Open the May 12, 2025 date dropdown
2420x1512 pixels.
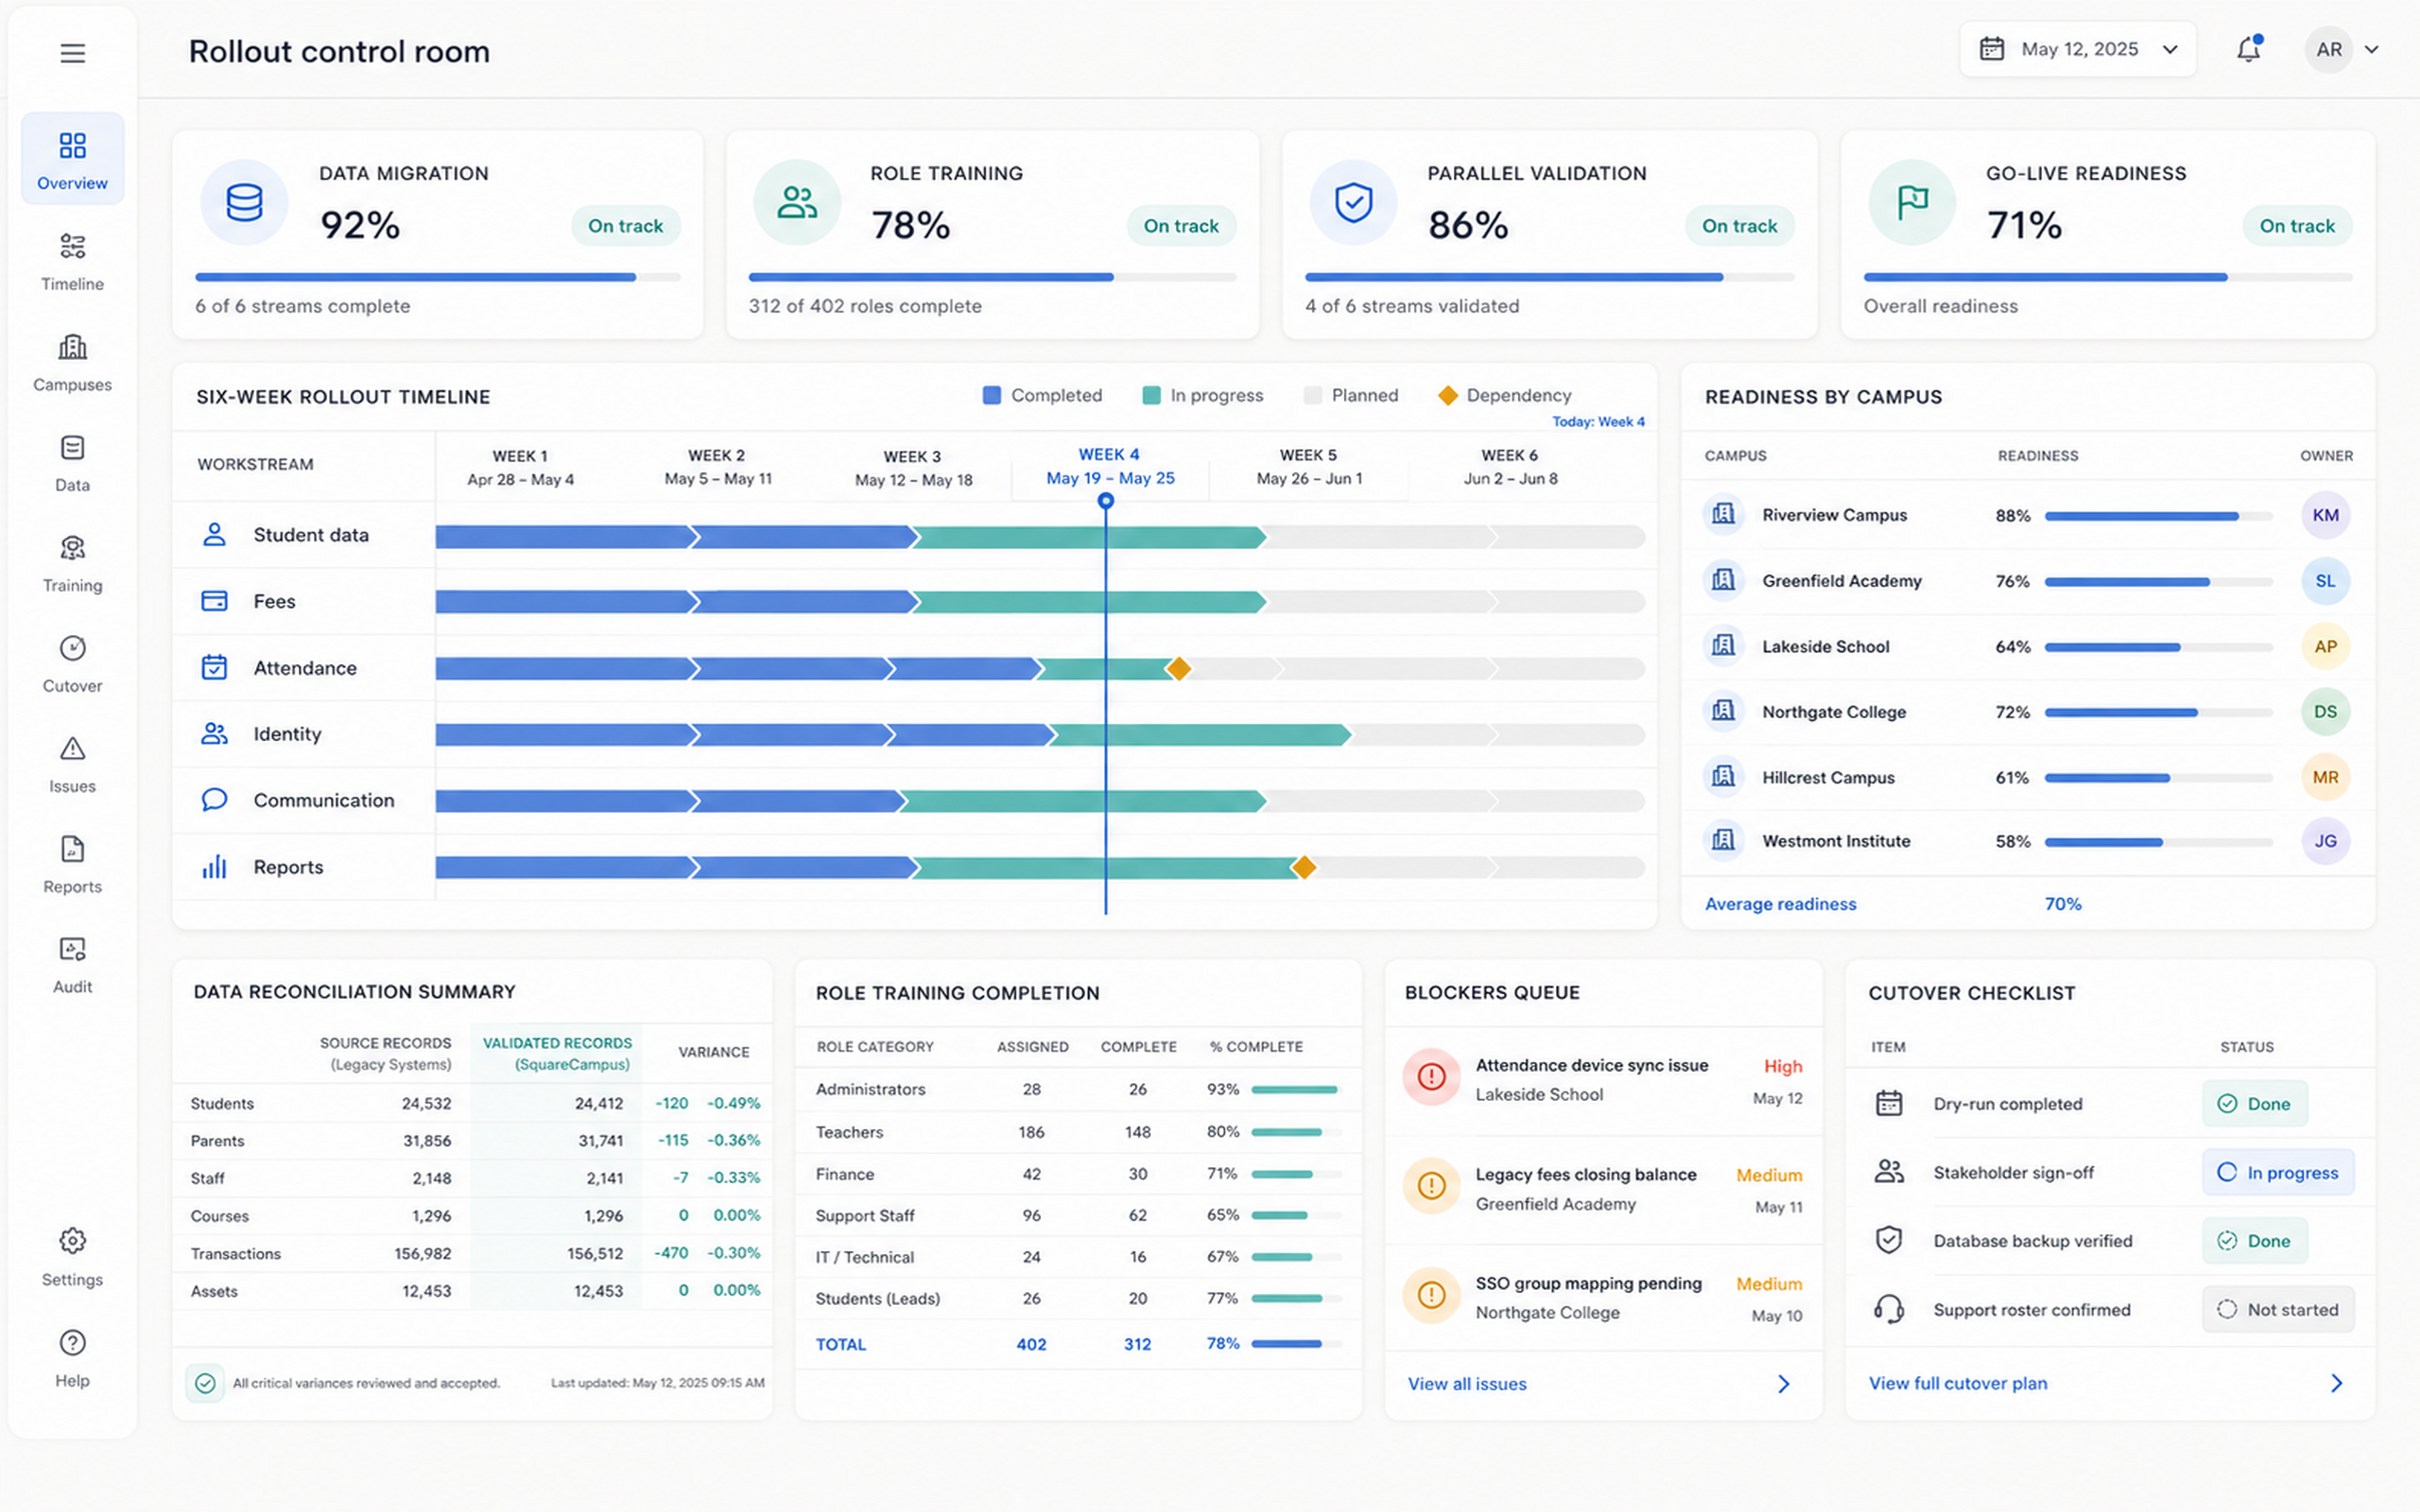[2077, 49]
